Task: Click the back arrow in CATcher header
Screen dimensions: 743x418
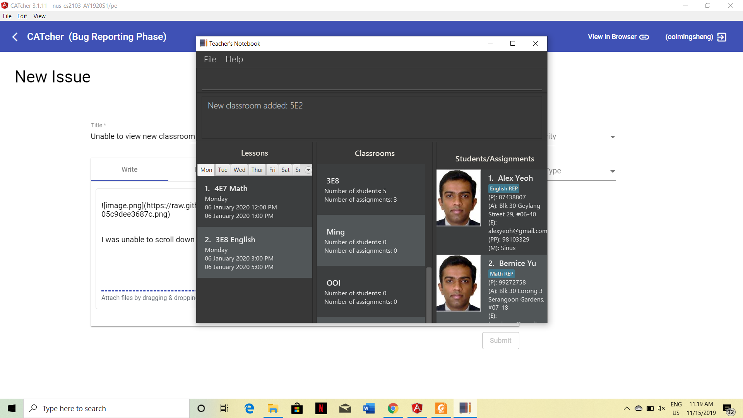Action: [x=15, y=37]
